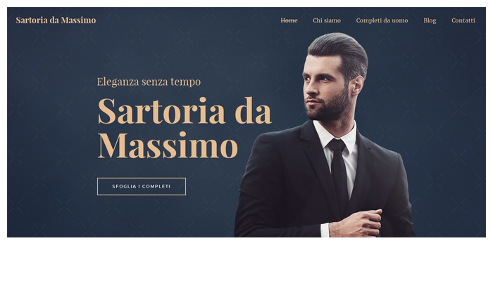Click the white shirt cuff at the wrist

tap(325, 230)
